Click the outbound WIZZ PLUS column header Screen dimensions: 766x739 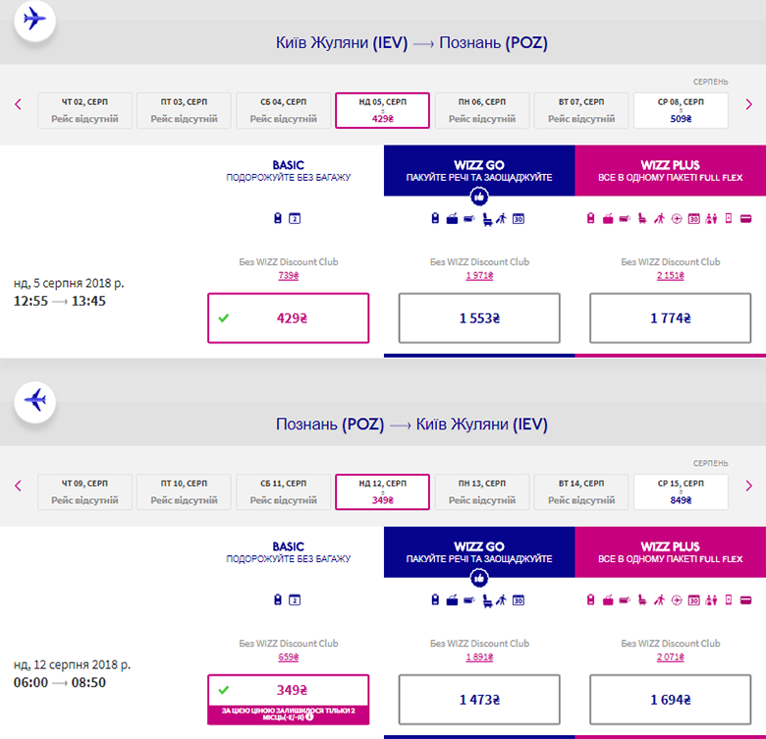(x=671, y=170)
